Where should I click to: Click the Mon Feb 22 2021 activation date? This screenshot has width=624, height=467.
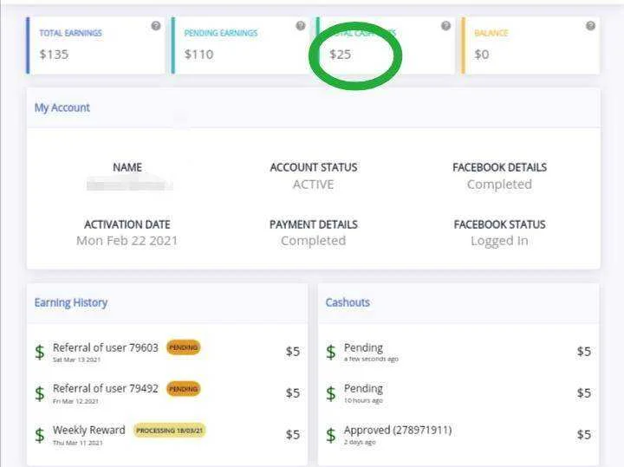[127, 241]
